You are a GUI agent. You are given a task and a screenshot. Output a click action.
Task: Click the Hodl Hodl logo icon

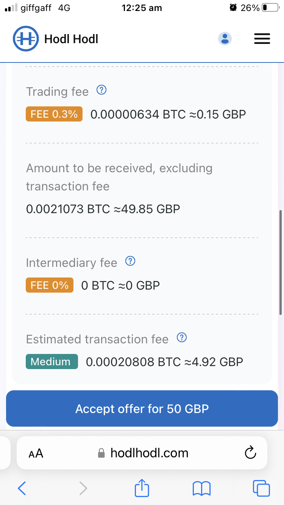[26, 39]
